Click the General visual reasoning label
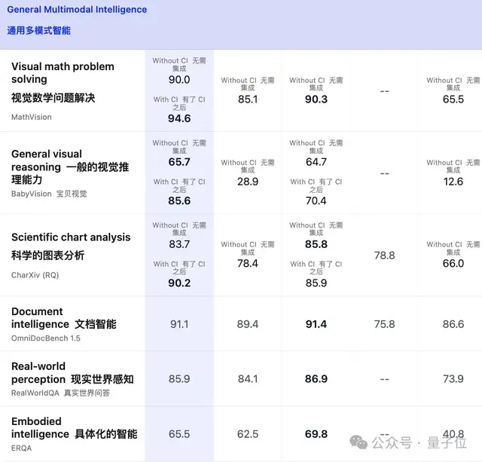Image resolution: width=482 pixels, height=462 pixels. pos(70,167)
